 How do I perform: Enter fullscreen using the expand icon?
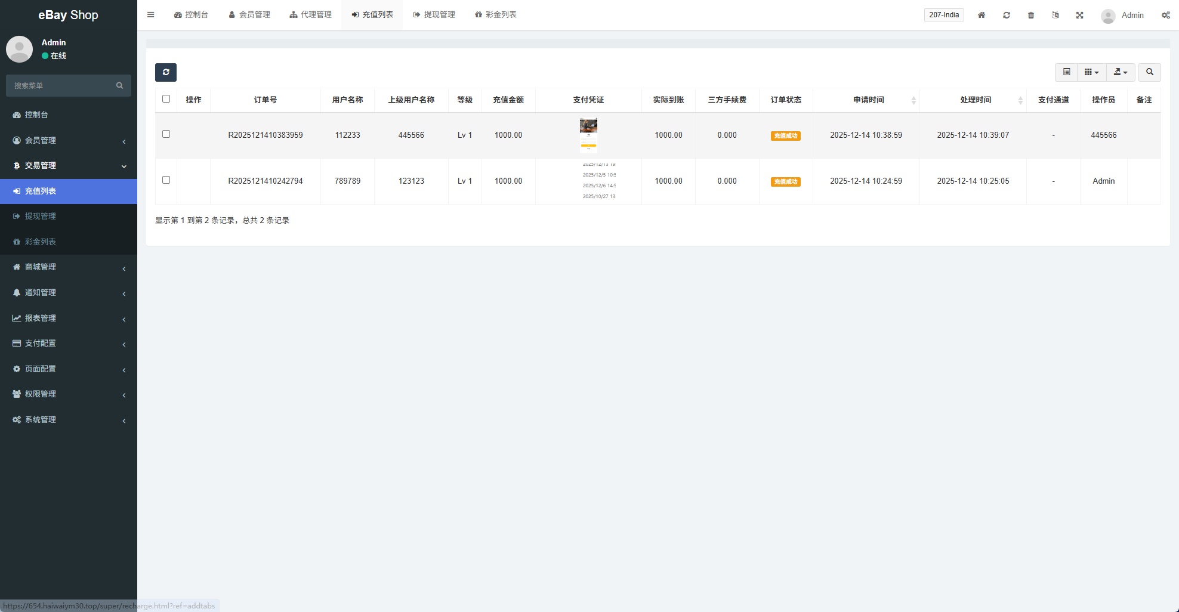1080,15
